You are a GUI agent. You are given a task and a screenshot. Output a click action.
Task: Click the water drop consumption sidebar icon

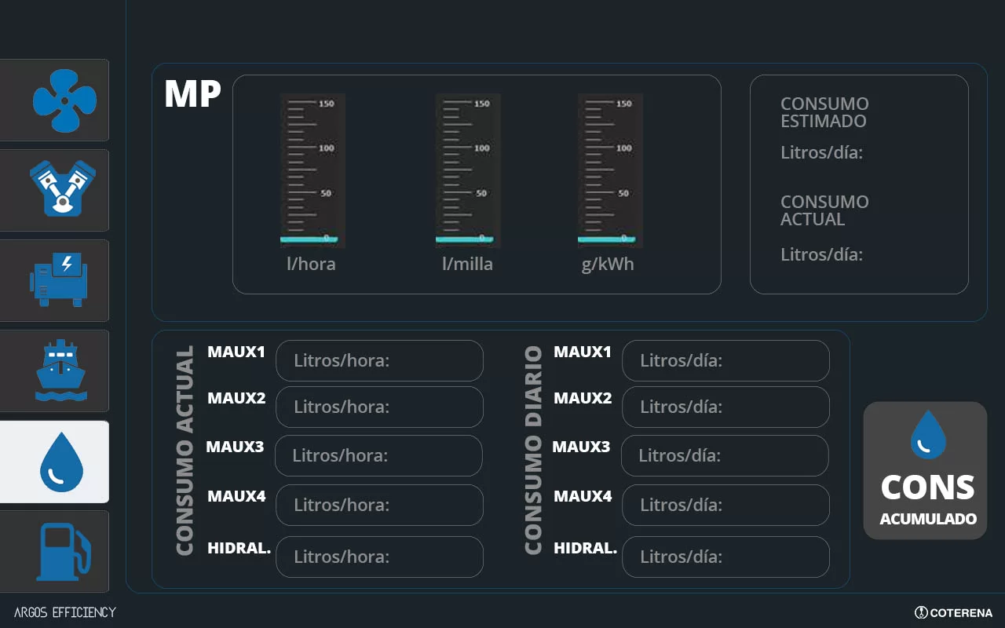pyautogui.click(x=60, y=462)
